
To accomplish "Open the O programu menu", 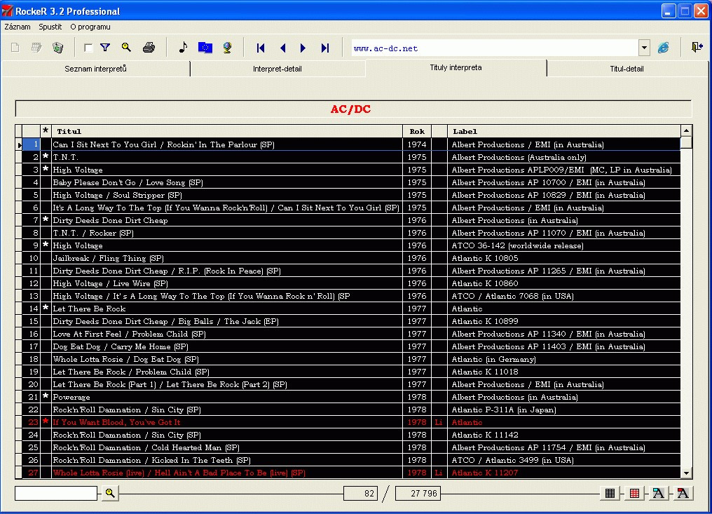I will point(90,27).
